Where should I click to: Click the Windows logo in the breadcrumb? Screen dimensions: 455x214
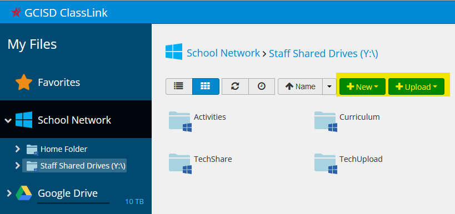pyautogui.click(x=174, y=52)
